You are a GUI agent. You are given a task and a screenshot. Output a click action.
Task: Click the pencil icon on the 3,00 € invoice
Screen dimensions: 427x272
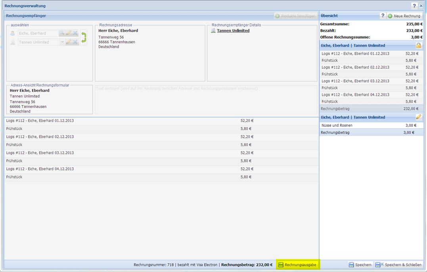(418, 117)
